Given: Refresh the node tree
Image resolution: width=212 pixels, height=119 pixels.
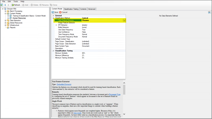Looking at the screenshot, I should tap(16, 5).
